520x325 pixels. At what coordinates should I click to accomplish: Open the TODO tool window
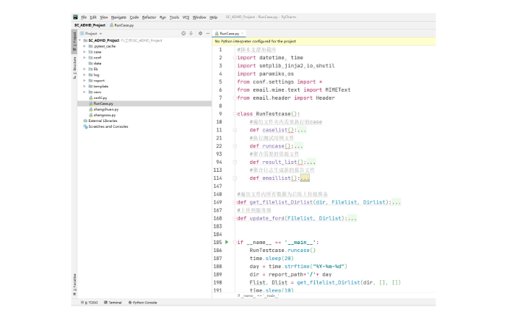click(91, 303)
